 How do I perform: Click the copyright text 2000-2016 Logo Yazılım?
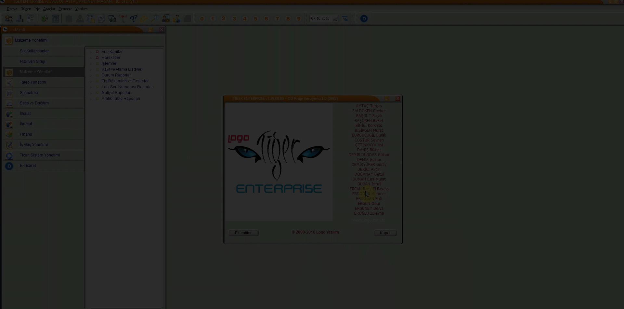(315, 232)
